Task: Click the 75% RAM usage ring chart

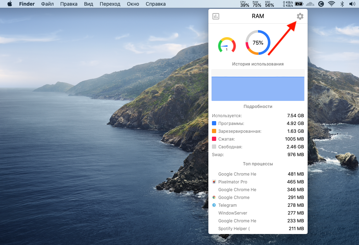Action: (x=258, y=42)
